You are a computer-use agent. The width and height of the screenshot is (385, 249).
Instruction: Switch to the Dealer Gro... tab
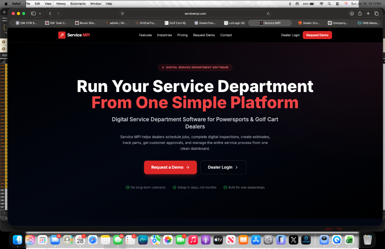click(309, 23)
